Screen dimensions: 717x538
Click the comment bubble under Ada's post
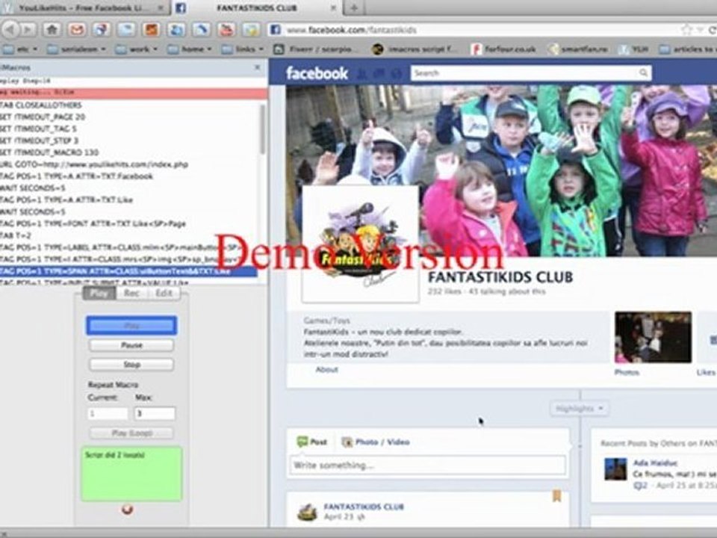click(x=639, y=486)
